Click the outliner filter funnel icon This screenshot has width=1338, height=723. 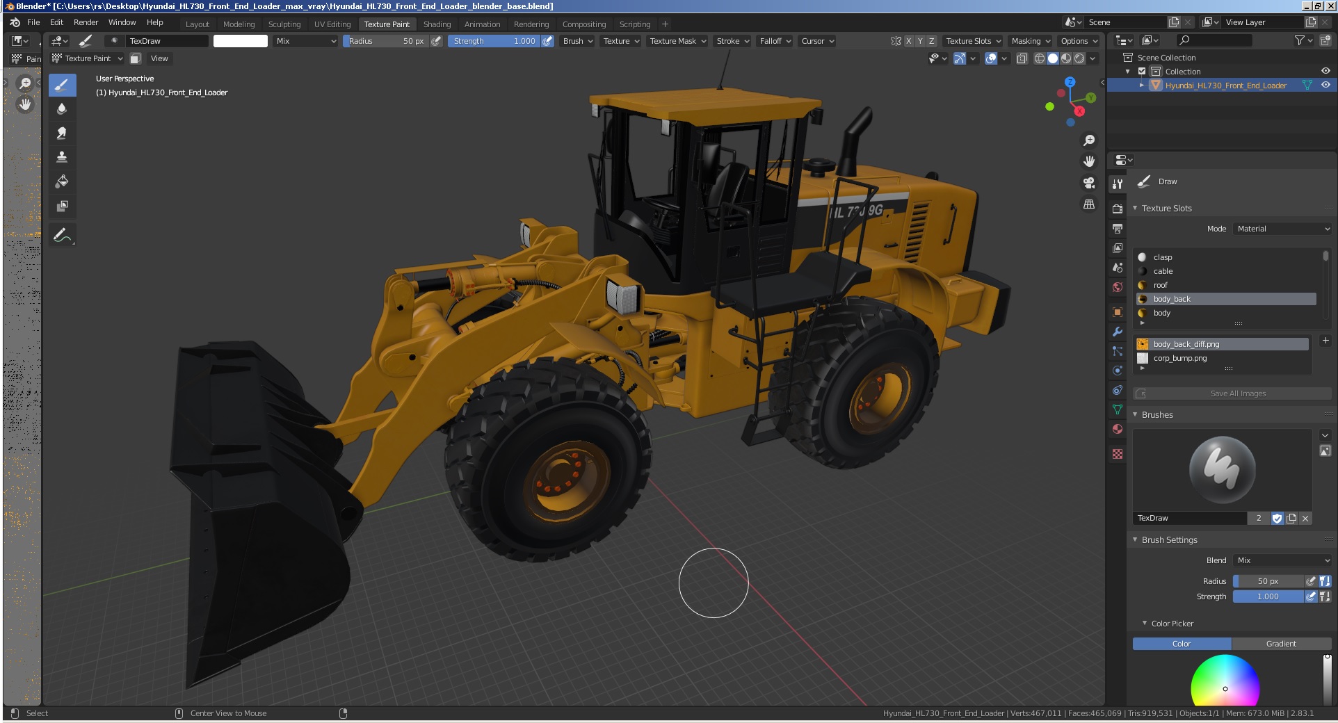(x=1300, y=40)
